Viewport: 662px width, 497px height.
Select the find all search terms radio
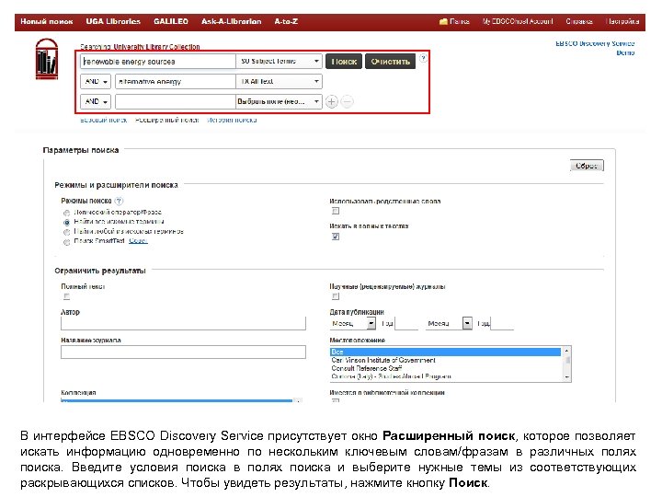pos(66,223)
